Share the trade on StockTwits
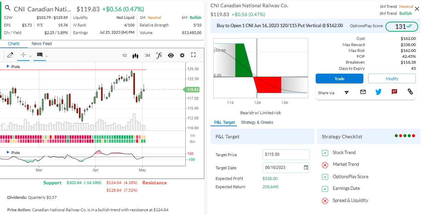The height and width of the screenshot is (215, 422). pos(394,92)
